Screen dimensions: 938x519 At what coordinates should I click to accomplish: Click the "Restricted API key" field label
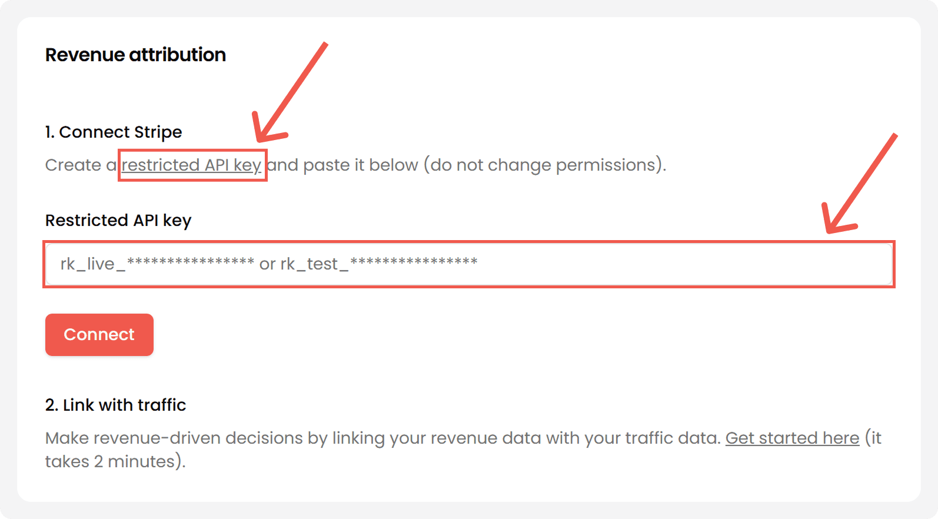pyautogui.click(x=118, y=220)
